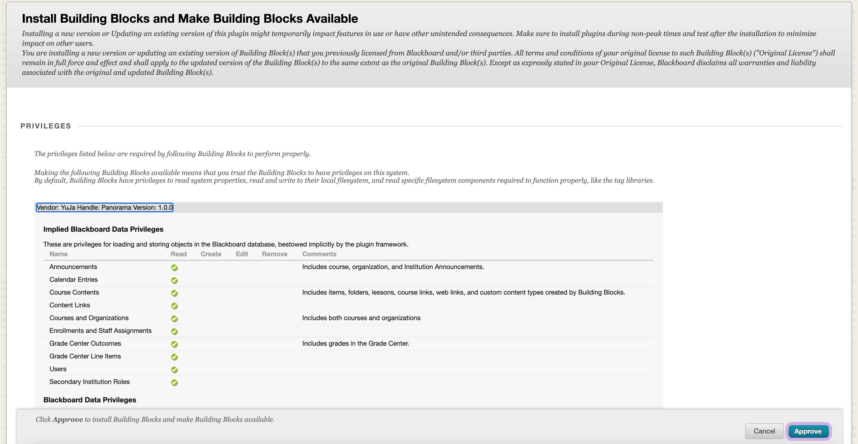
Task: Click the Cancel button
Action: click(x=764, y=431)
